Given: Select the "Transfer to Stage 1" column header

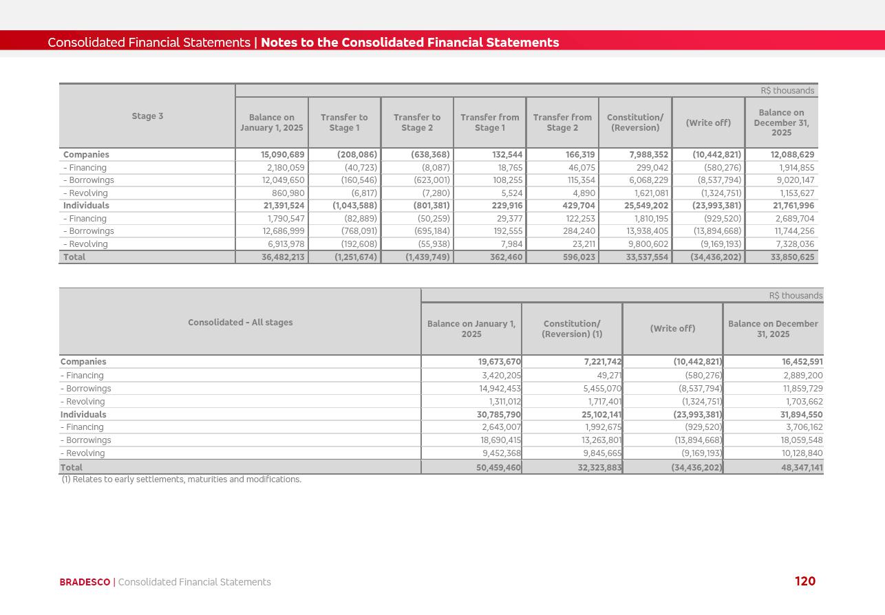Looking at the screenshot, I should (x=344, y=122).
